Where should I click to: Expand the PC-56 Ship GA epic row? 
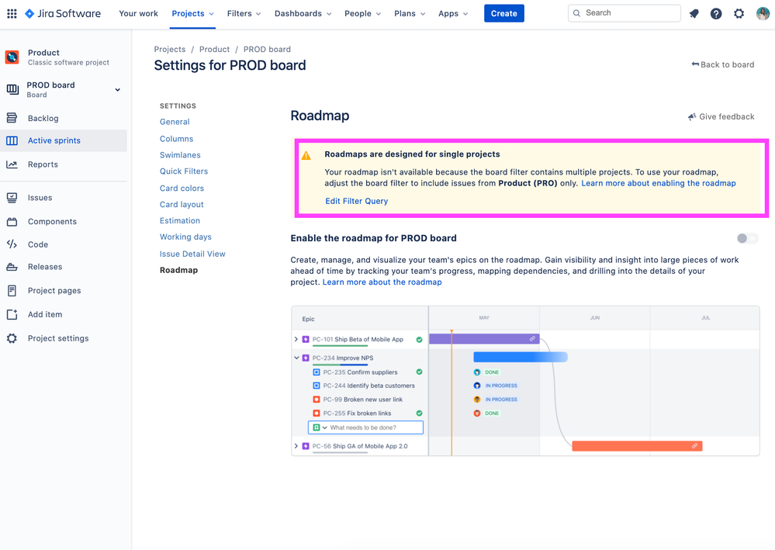click(296, 446)
